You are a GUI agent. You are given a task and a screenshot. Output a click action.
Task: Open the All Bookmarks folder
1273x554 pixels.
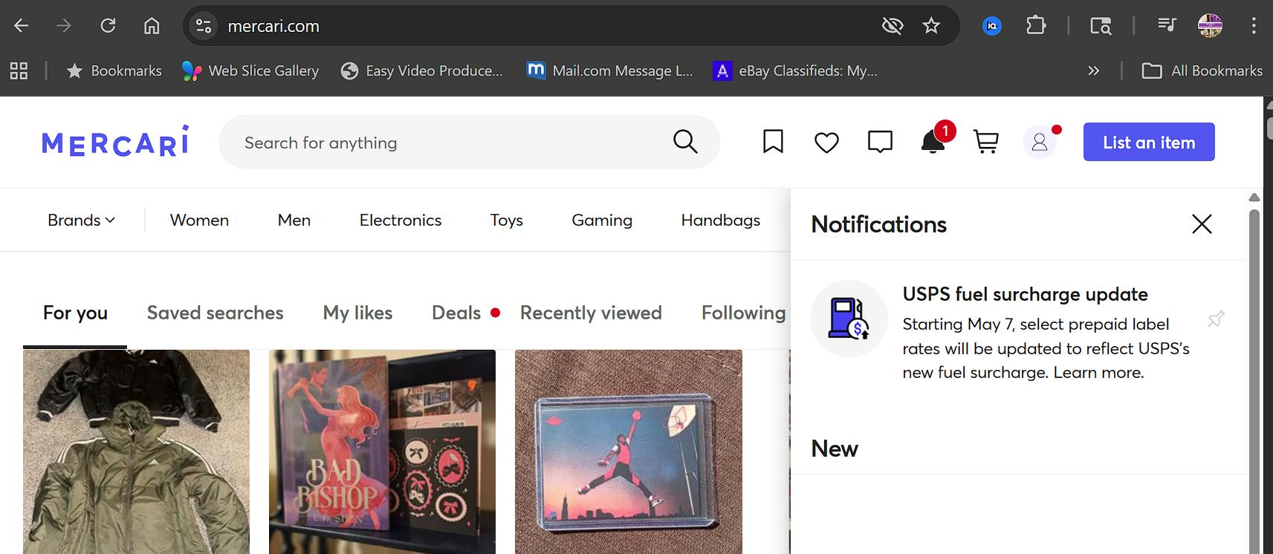click(x=1202, y=71)
